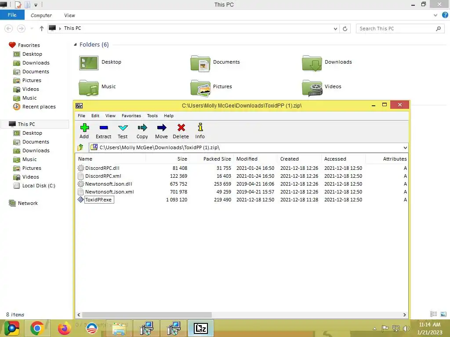Click the 7-Zip scroll right arrow
The image size is (450, 337).
[x=405, y=315]
